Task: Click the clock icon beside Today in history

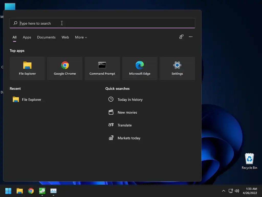Action: coord(111,99)
